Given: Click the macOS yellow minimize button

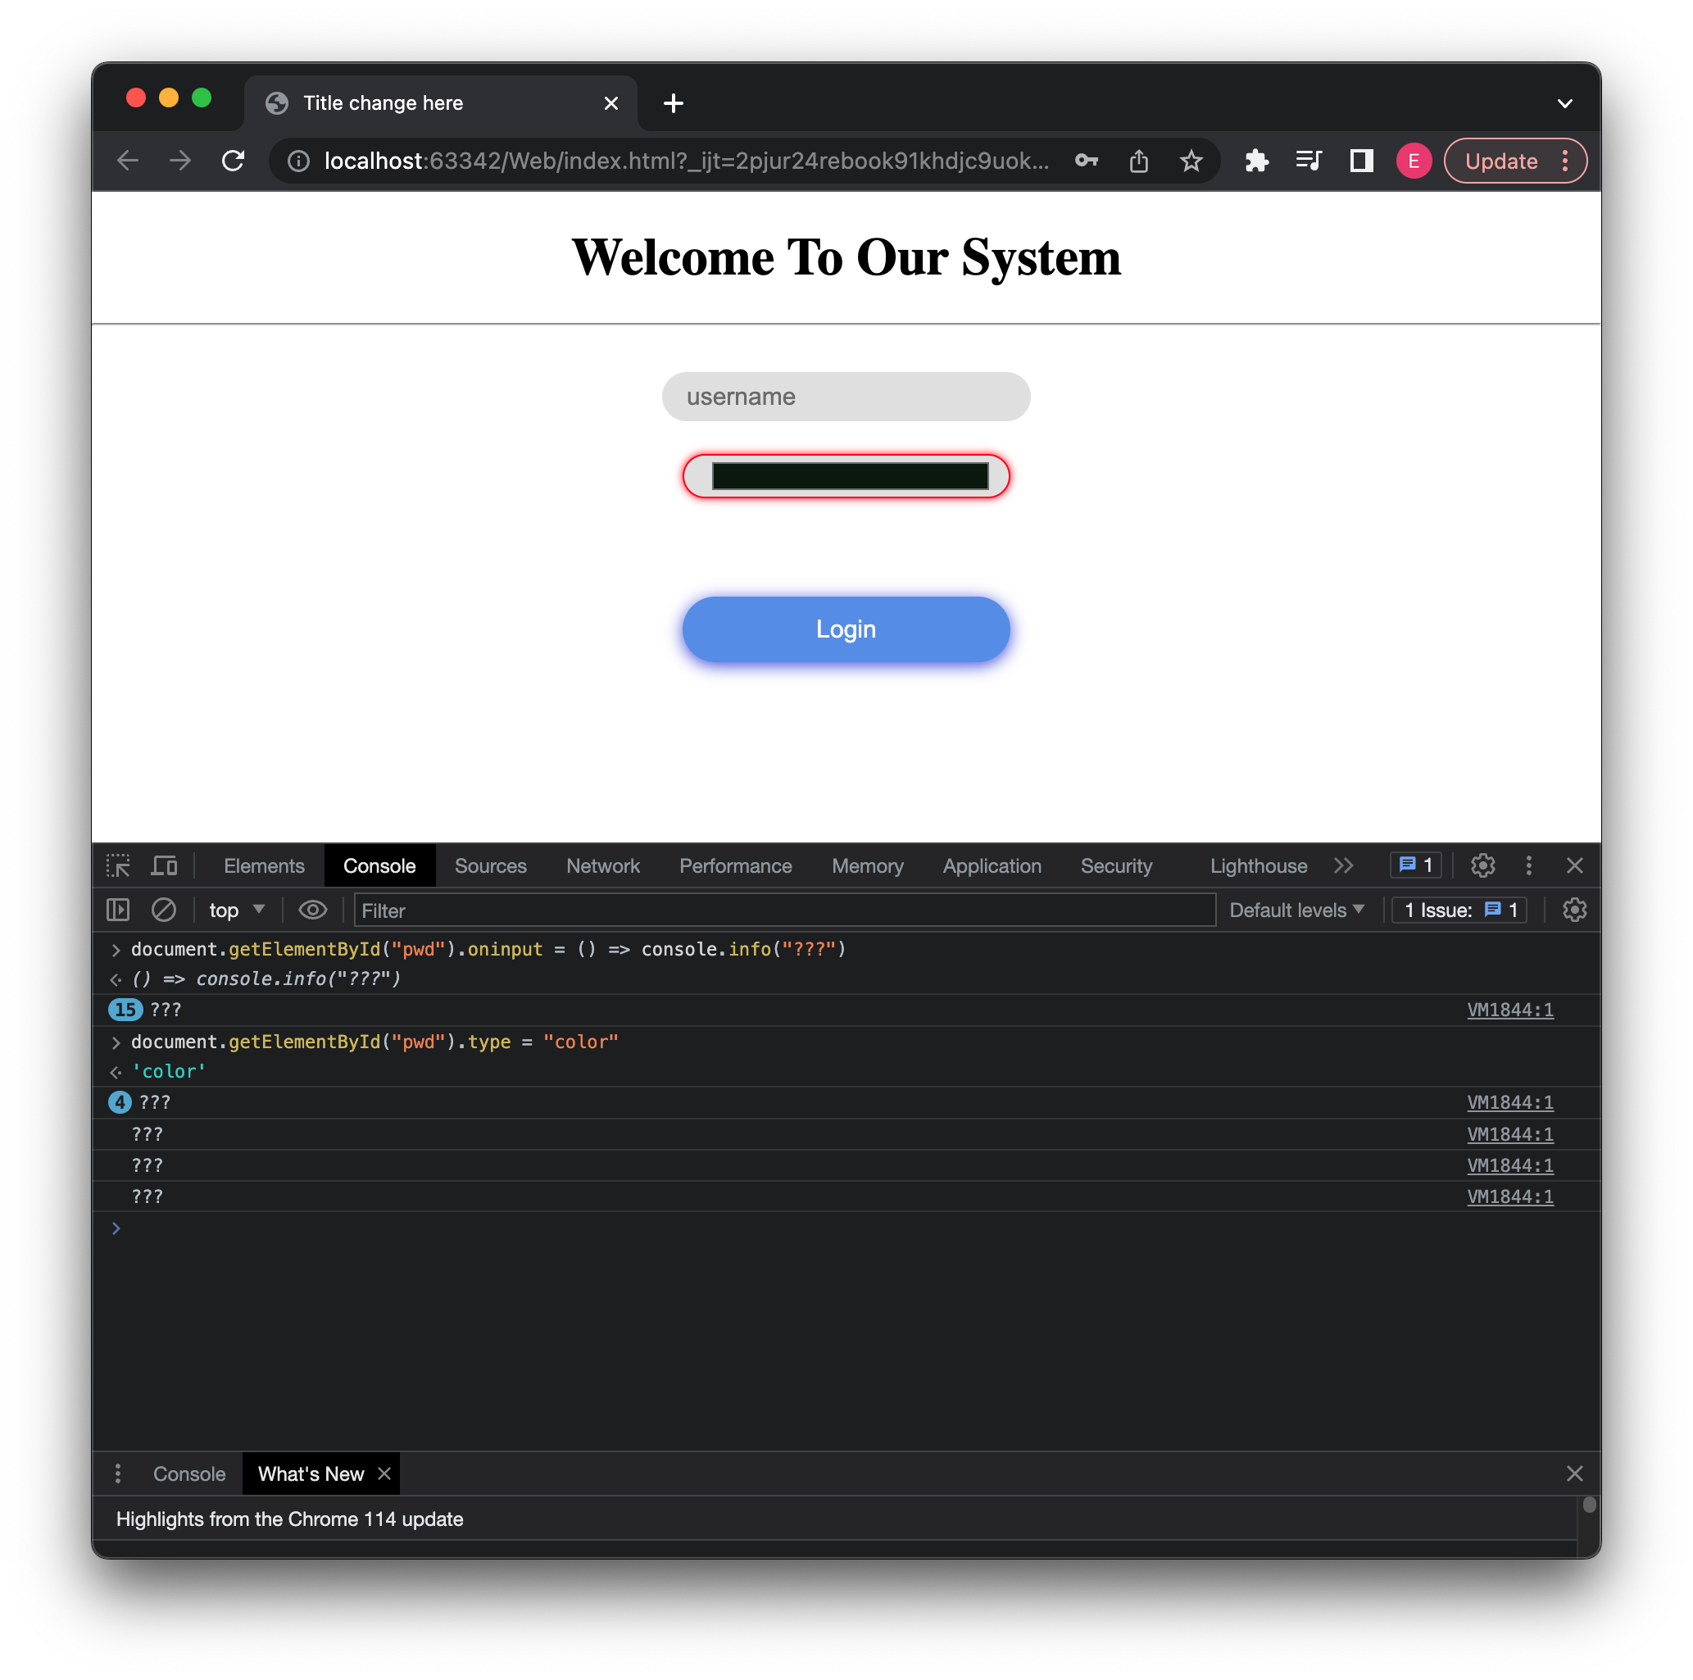Looking at the screenshot, I should pos(168,98).
